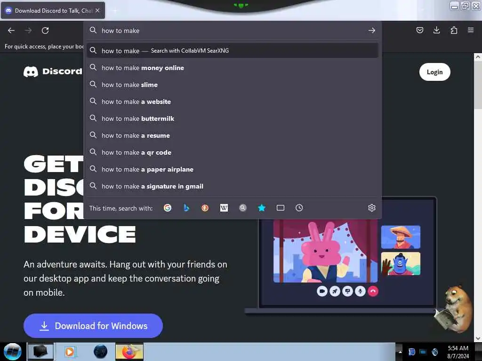The height and width of the screenshot is (361, 482).
Task: Click the red hang-up button in illustration
Action: 373,291
